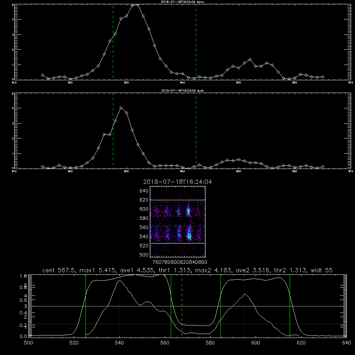The height and width of the screenshot is (355, 355).
Task: Click the '580' label on the bottom plot x-axis
Action: (210, 343)
